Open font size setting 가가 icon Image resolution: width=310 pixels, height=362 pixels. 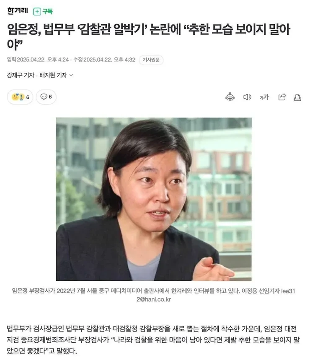[264, 97]
